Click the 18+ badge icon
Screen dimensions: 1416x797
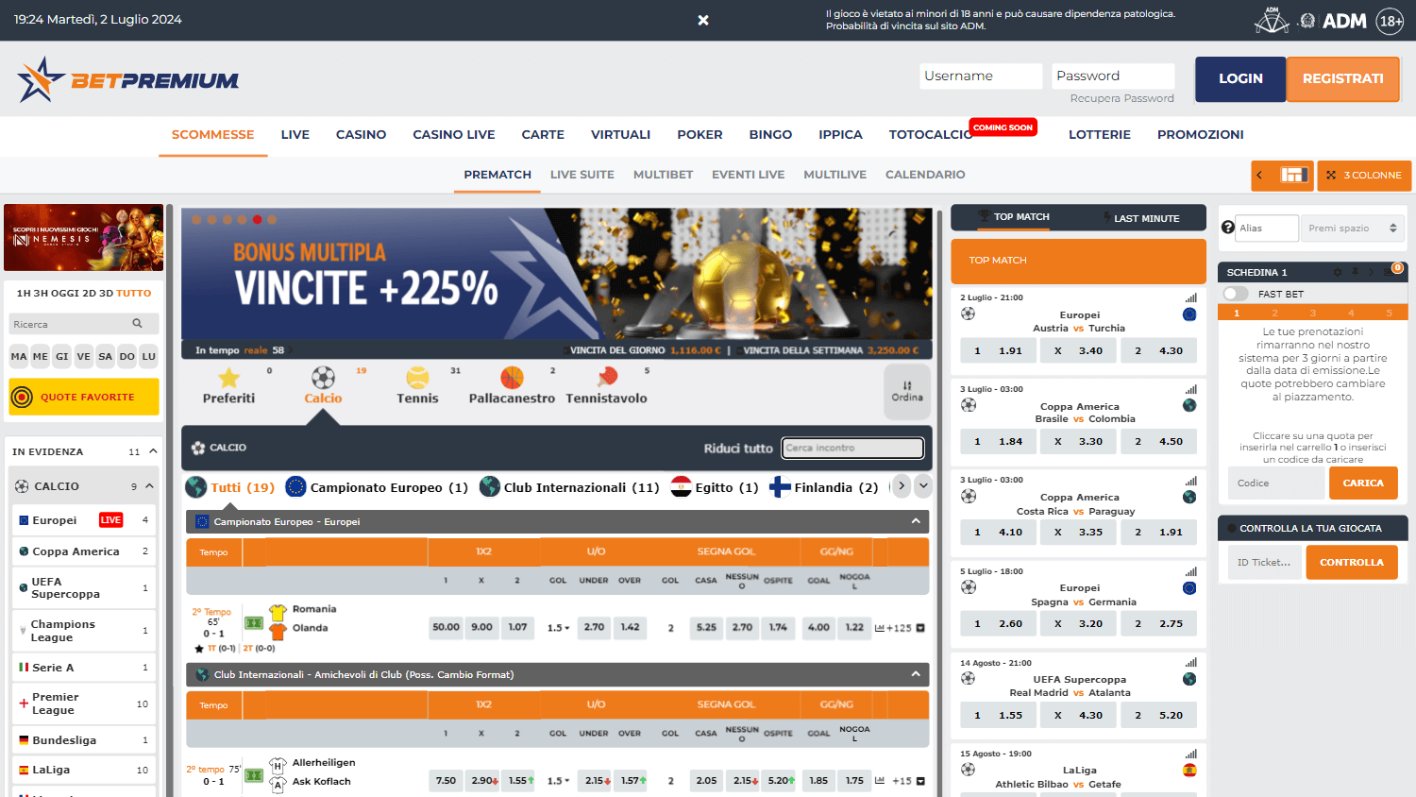(x=1391, y=21)
